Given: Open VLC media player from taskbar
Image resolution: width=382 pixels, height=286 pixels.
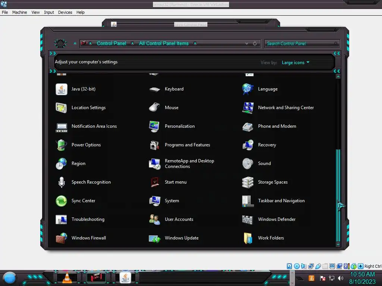Looking at the screenshot, I should 67,278.
